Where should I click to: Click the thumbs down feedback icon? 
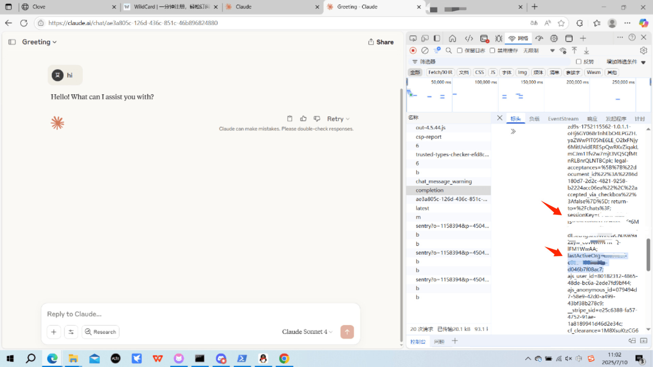(317, 119)
